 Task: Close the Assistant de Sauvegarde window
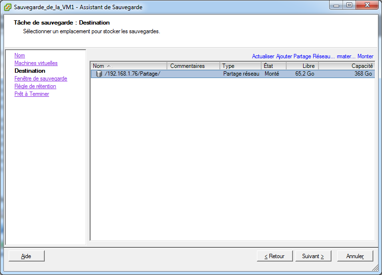pyautogui.click(x=368, y=5)
